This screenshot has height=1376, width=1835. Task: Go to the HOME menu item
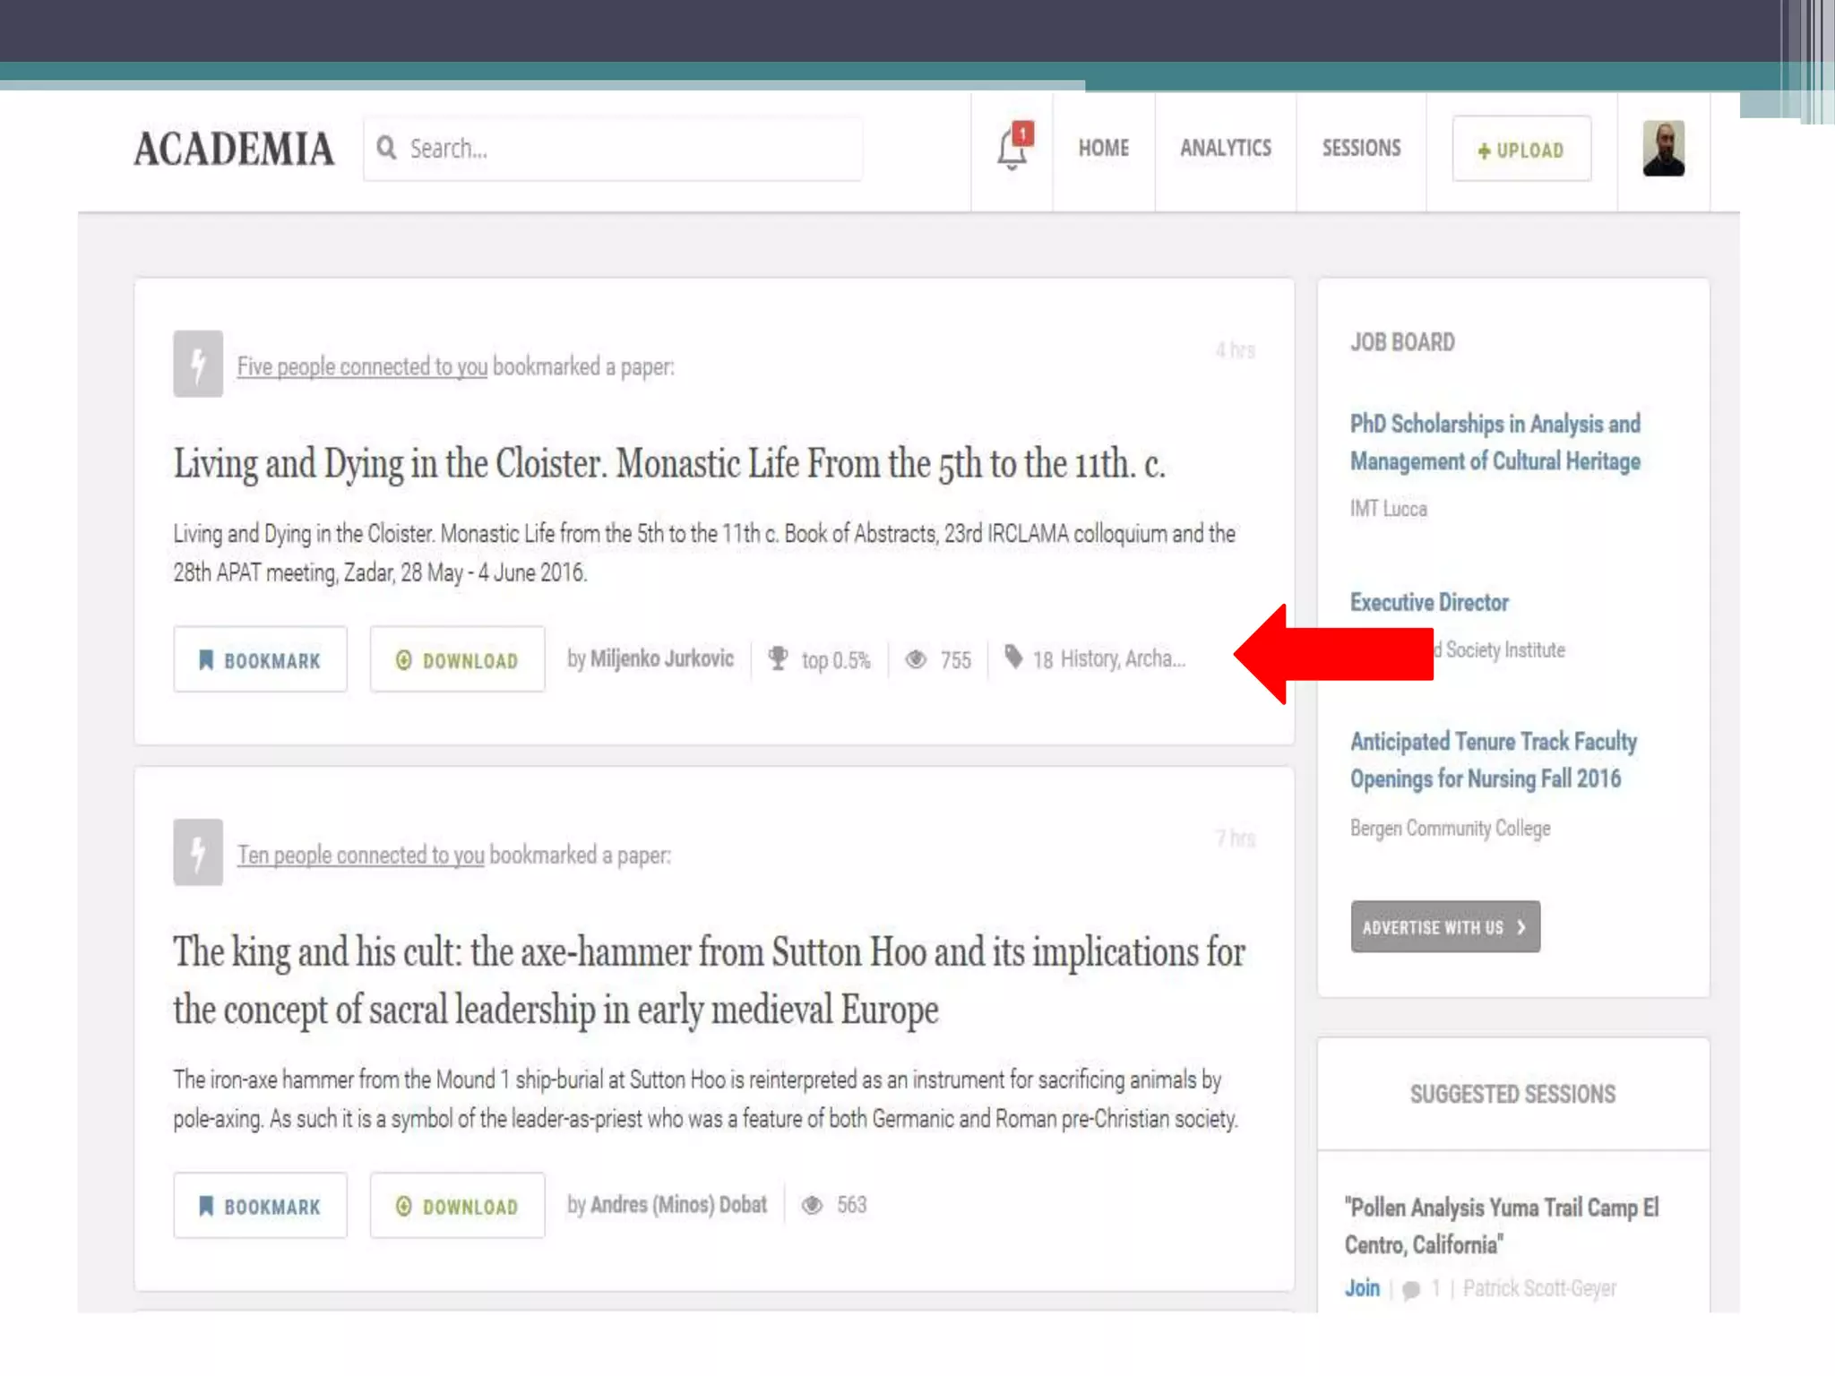1103,149
